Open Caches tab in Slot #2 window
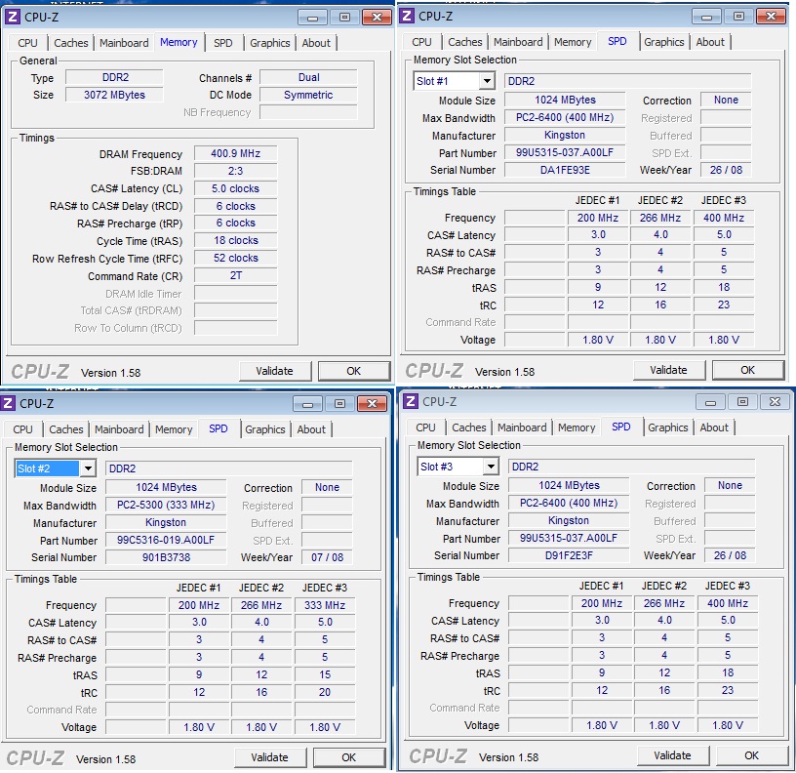The image size is (796, 773). [x=66, y=429]
